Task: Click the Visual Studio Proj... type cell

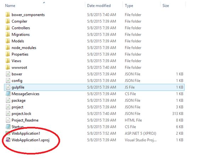Action: 141,140
